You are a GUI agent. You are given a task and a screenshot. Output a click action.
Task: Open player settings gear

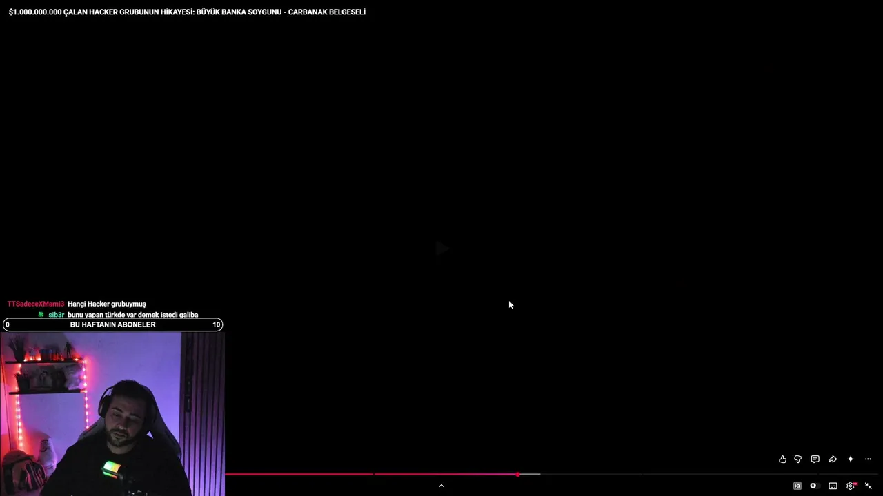[851, 486]
